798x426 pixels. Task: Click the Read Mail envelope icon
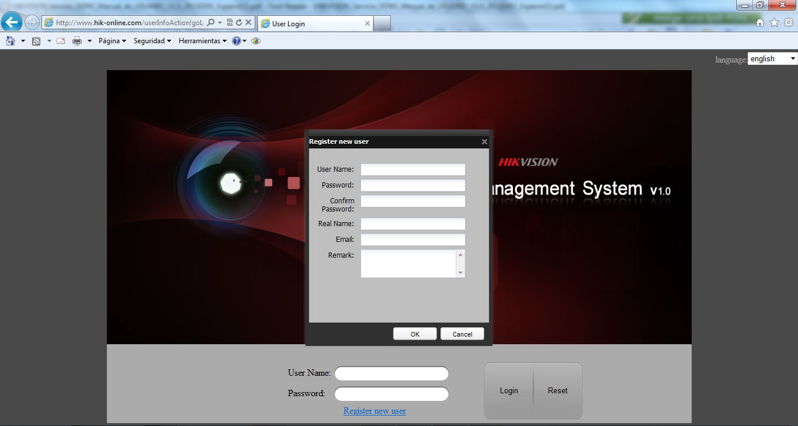61,41
